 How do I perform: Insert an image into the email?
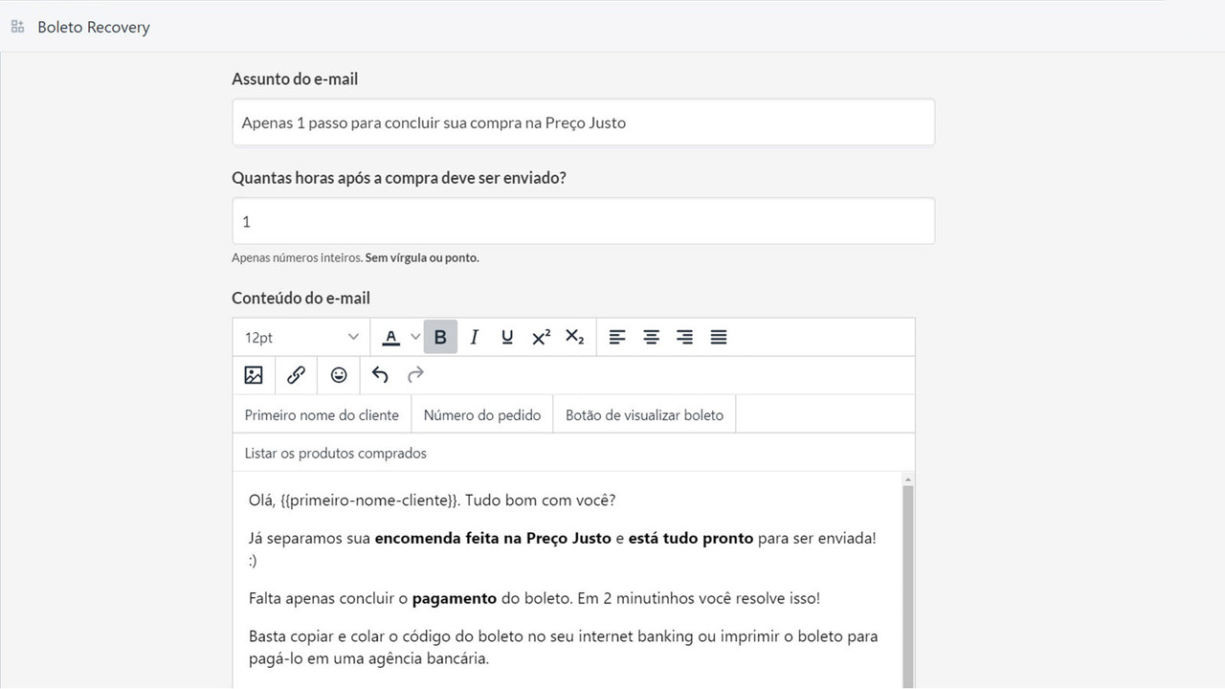pyautogui.click(x=253, y=375)
